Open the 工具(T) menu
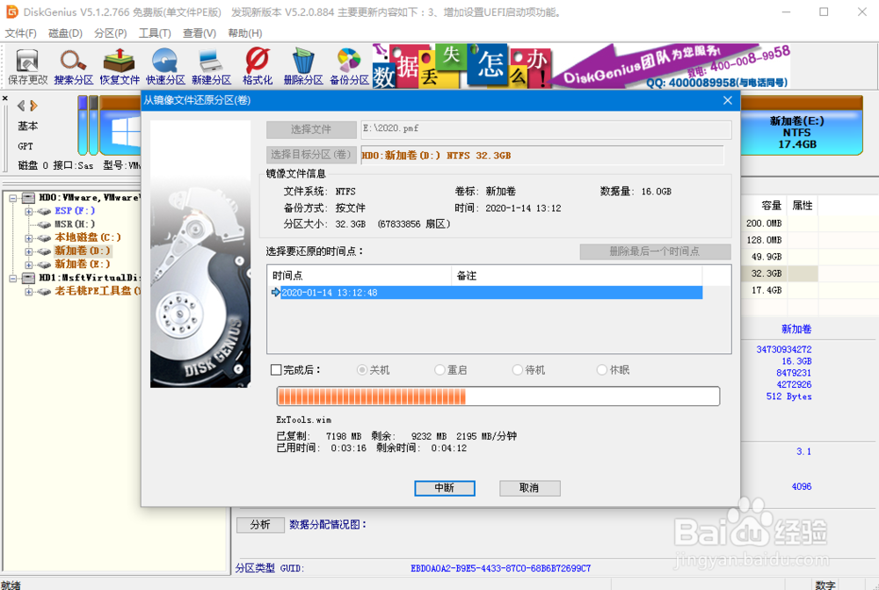 pos(155,33)
